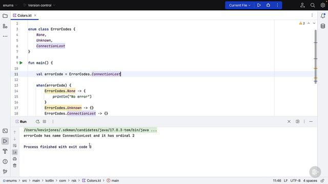Open the Terminal tool window

(5, 131)
